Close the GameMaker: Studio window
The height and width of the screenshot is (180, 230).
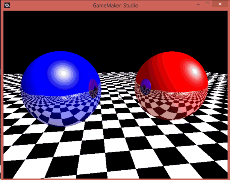pyautogui.click(x=220, y=4)
